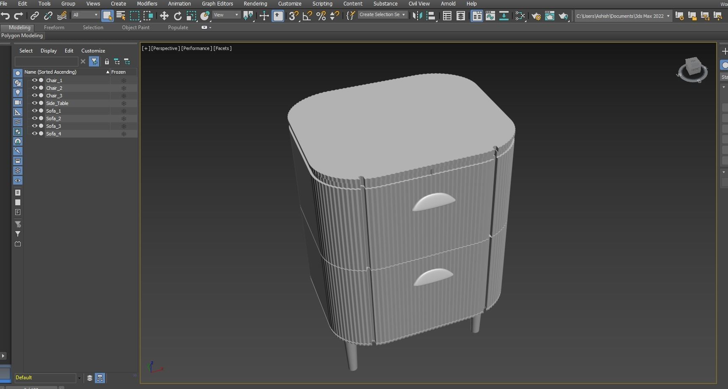Screen dimensions: 728x389
Task: Activate the Select and Link tool
Action: 35,16
